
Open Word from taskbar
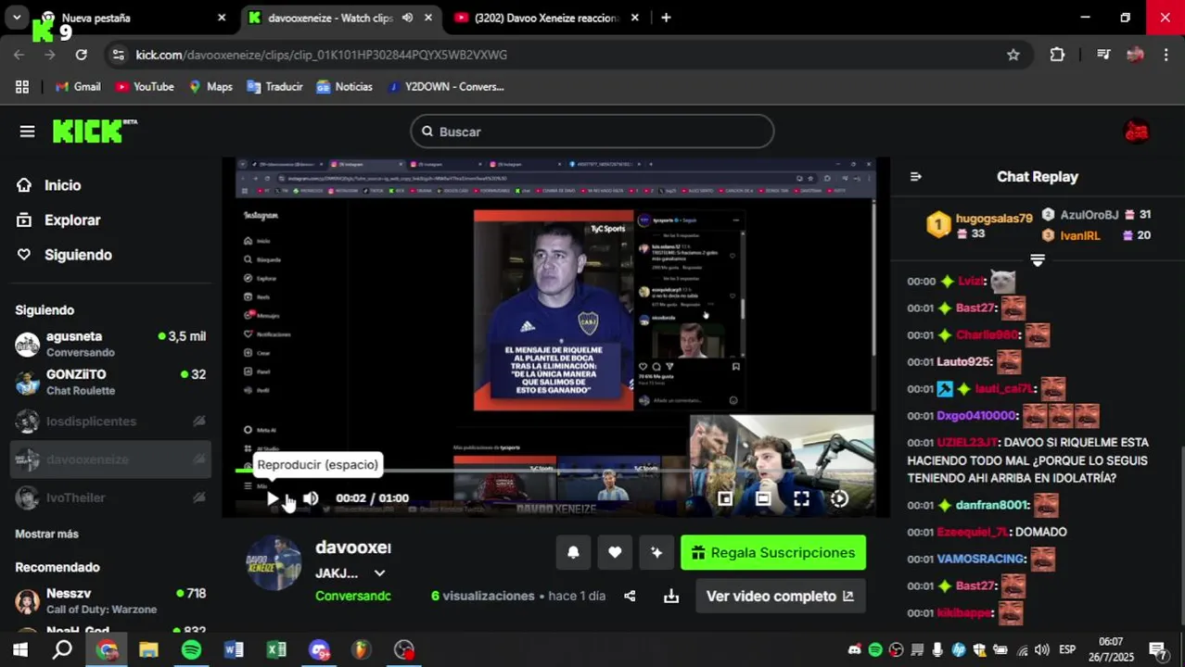pyautogui.click(x=234, y=649)
